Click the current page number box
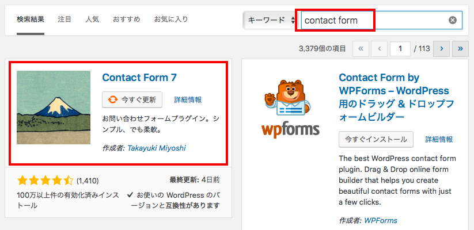 tap(400, 49)
